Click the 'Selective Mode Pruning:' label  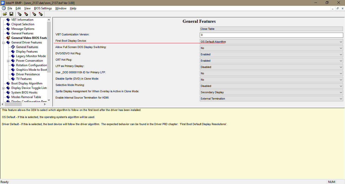tap(70, 85)
